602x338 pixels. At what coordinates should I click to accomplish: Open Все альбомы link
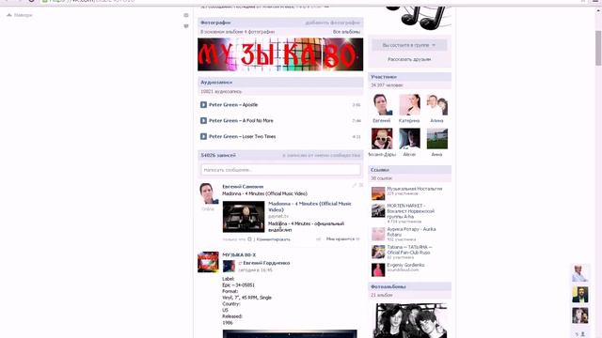pyautogui.click(x=346, y=32)
